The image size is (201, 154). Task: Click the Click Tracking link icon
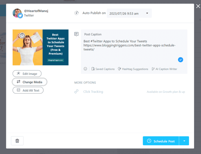pos(77,91)
